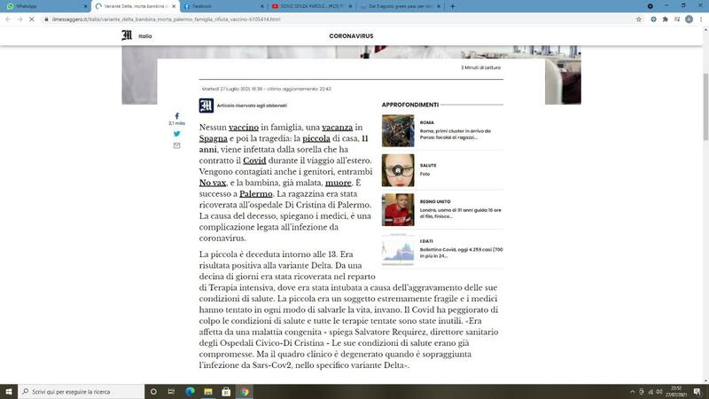Click the address bar URL
The image size is (709, 399).
pyautogui.click(x=166, y=20)
